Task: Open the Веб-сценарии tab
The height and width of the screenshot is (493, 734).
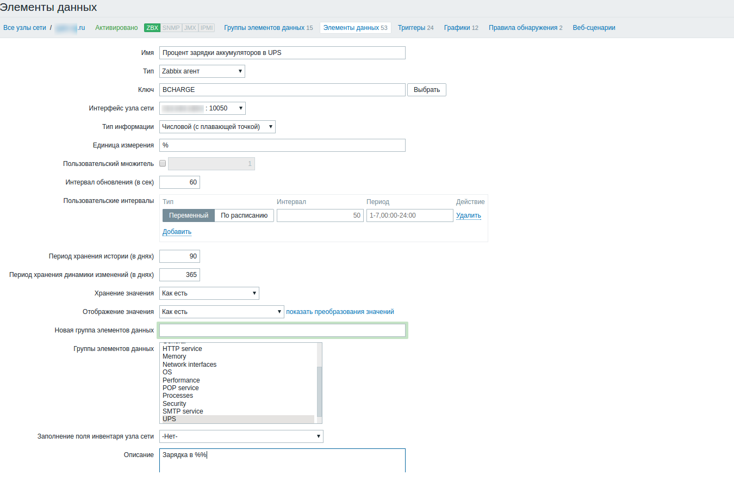Action: pos(594,27)
